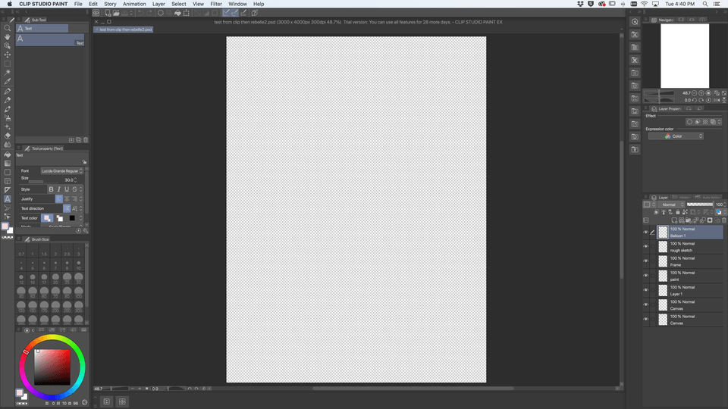This screenshot has width=728, height=409.
Task: Open the Animation menu
Action: point(134,4)
